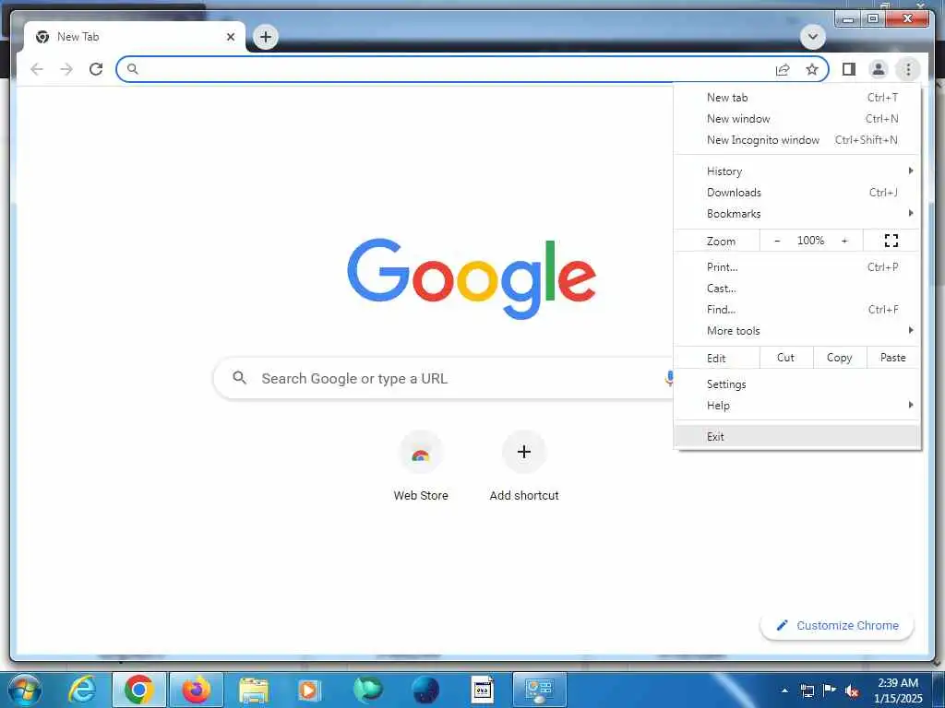Launch Windows Media Player from taskbar

(309, 690)
